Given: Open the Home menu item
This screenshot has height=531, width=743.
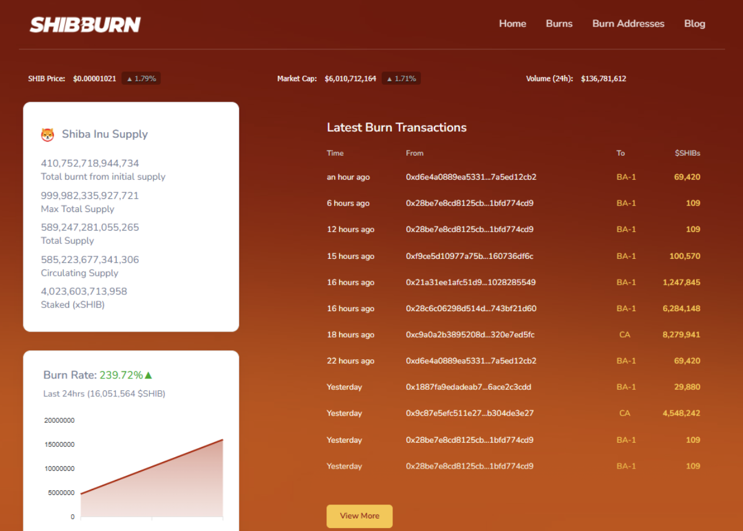Looking at the screenshot, I should [x=512, y=24].
